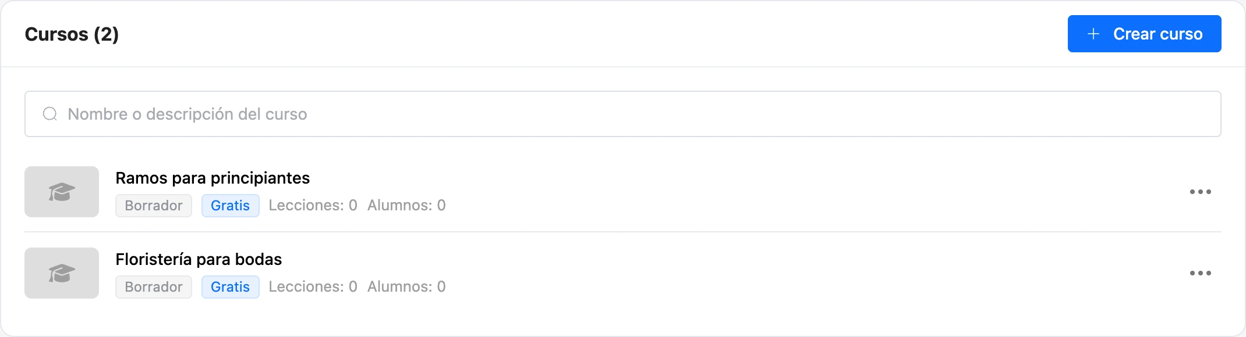The height and width of the screenshot is (337, 1246).
Task: Click the Cursos (2) heading
Action: tap(72, 34)
